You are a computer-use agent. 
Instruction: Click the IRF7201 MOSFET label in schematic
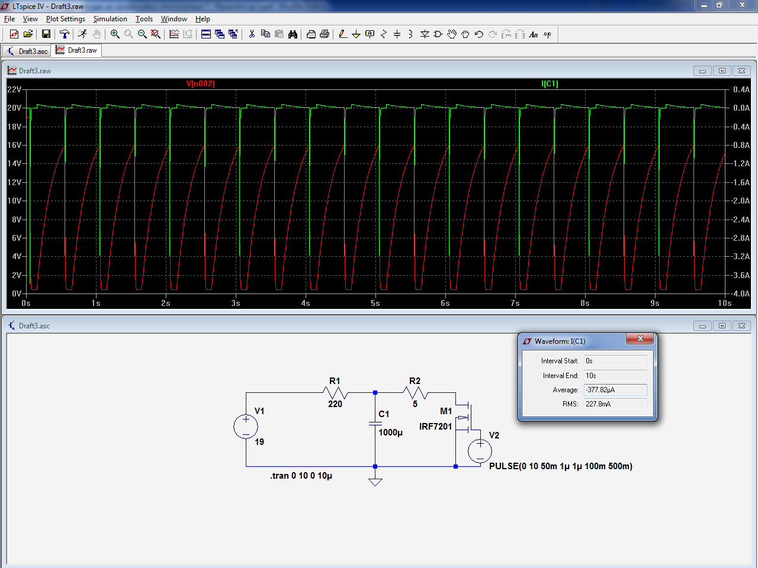click(435, 427)
